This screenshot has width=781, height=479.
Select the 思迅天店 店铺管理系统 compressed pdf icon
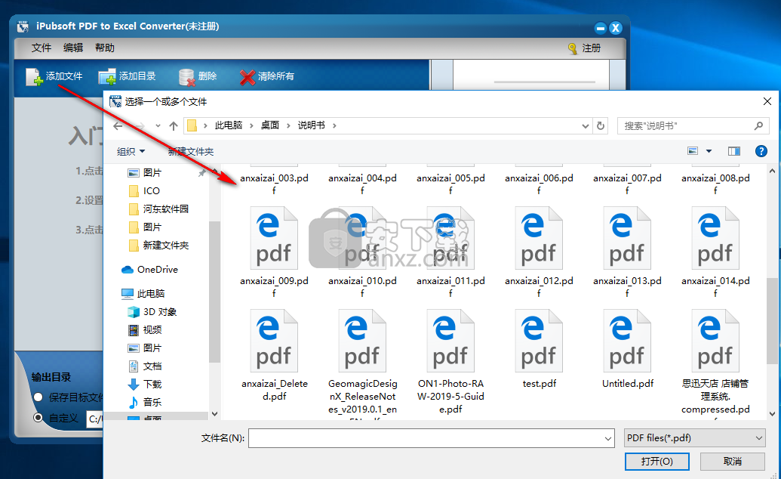click(x=715, y=341)
